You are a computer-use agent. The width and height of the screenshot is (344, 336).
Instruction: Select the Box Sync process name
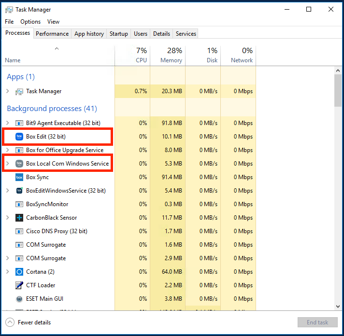(38, 177)
